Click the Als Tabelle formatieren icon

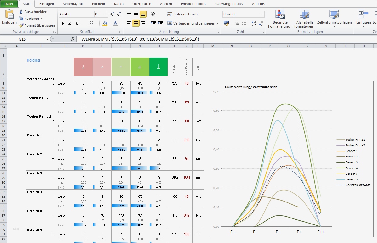click(304, 14)
